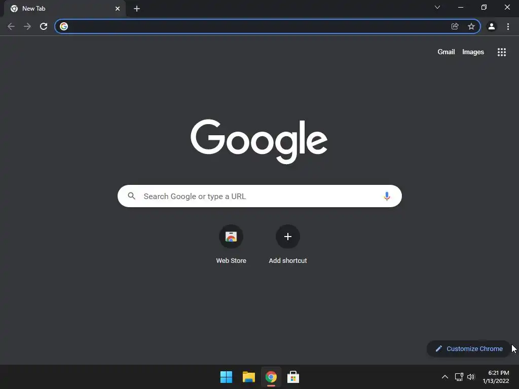This screenshot has height=389, width=519.
Task: Click the Customize Chrome button
Action: click(469, 348)
